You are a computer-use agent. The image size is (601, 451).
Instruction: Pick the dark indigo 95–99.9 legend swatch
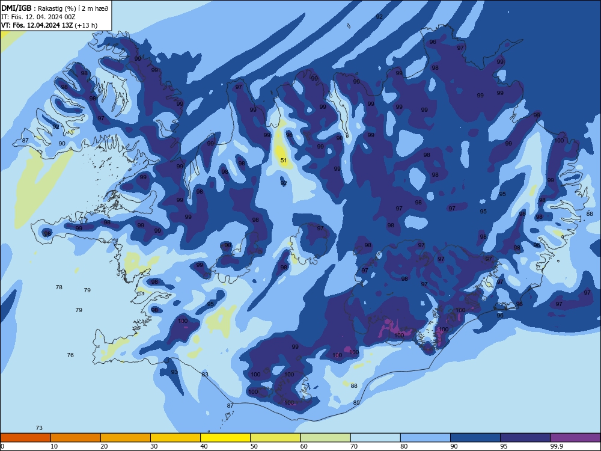(x=525, y=438)
